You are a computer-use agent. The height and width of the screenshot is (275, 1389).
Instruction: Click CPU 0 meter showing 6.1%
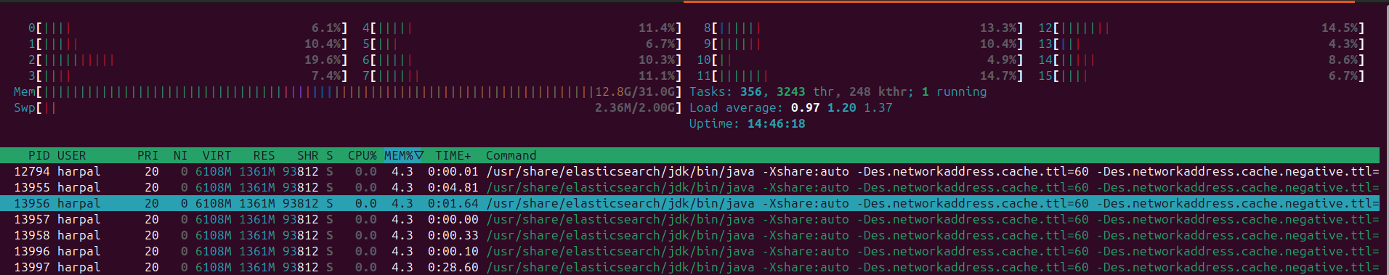coord(187,28)
